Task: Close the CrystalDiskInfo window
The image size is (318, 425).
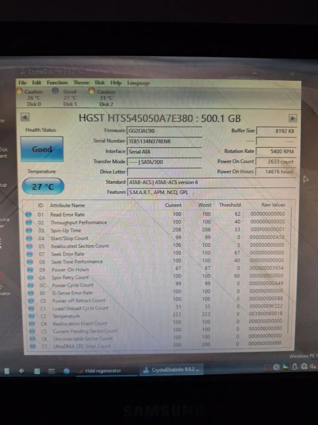Action: 292,74
